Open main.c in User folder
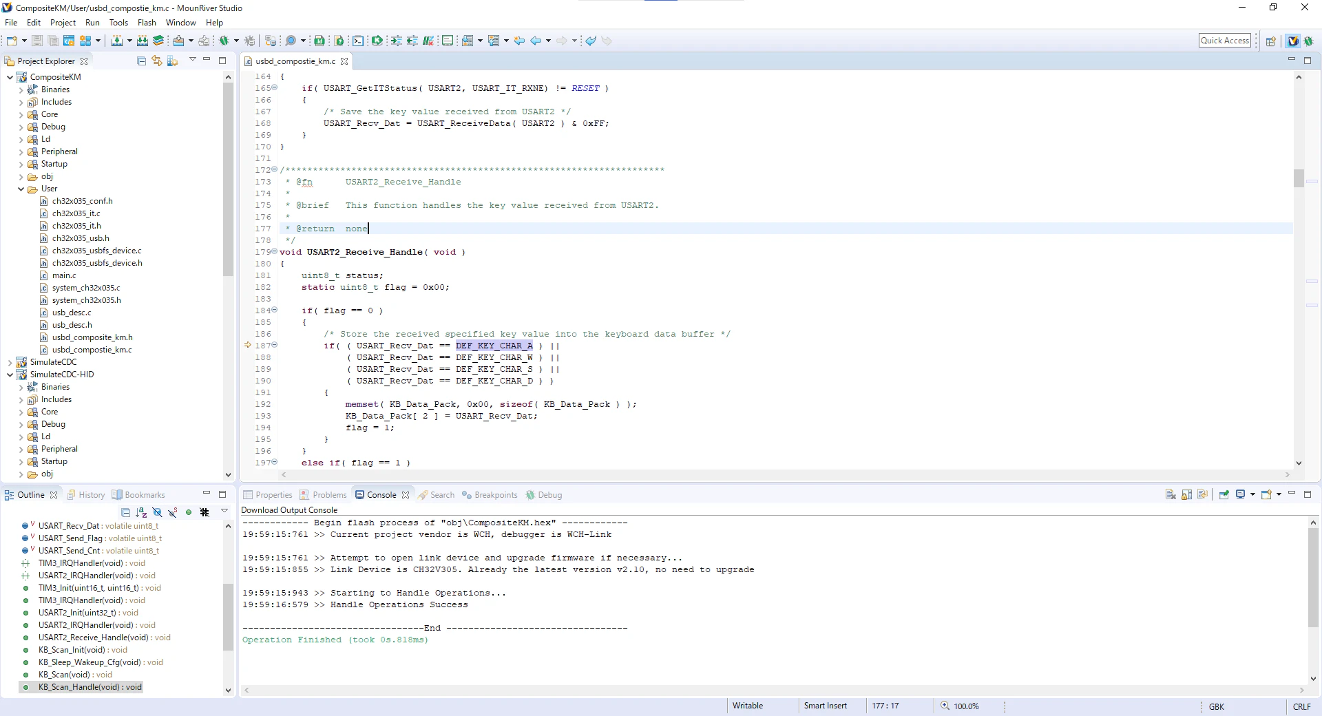The image size is (1322, 716). [x=64, y=275]
